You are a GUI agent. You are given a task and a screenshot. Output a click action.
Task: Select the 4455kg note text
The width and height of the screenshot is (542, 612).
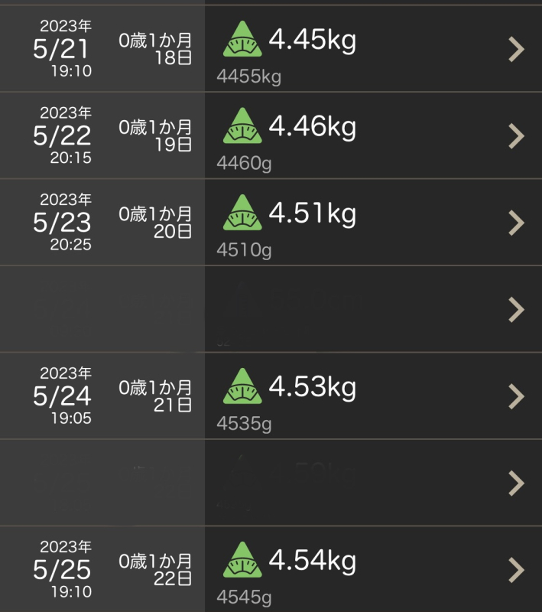click(x=248, y=76)
